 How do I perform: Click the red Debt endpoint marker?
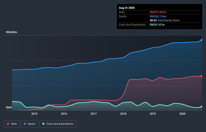click(x=202, y=76)
